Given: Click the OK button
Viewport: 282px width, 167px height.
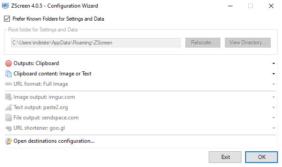Looking at the screenshot, I should coord(261,157).
